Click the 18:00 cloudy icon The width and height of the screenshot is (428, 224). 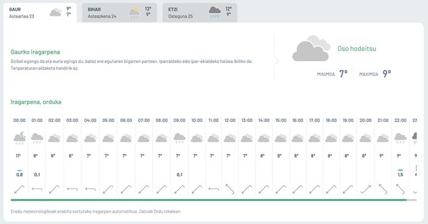(331, 138)
